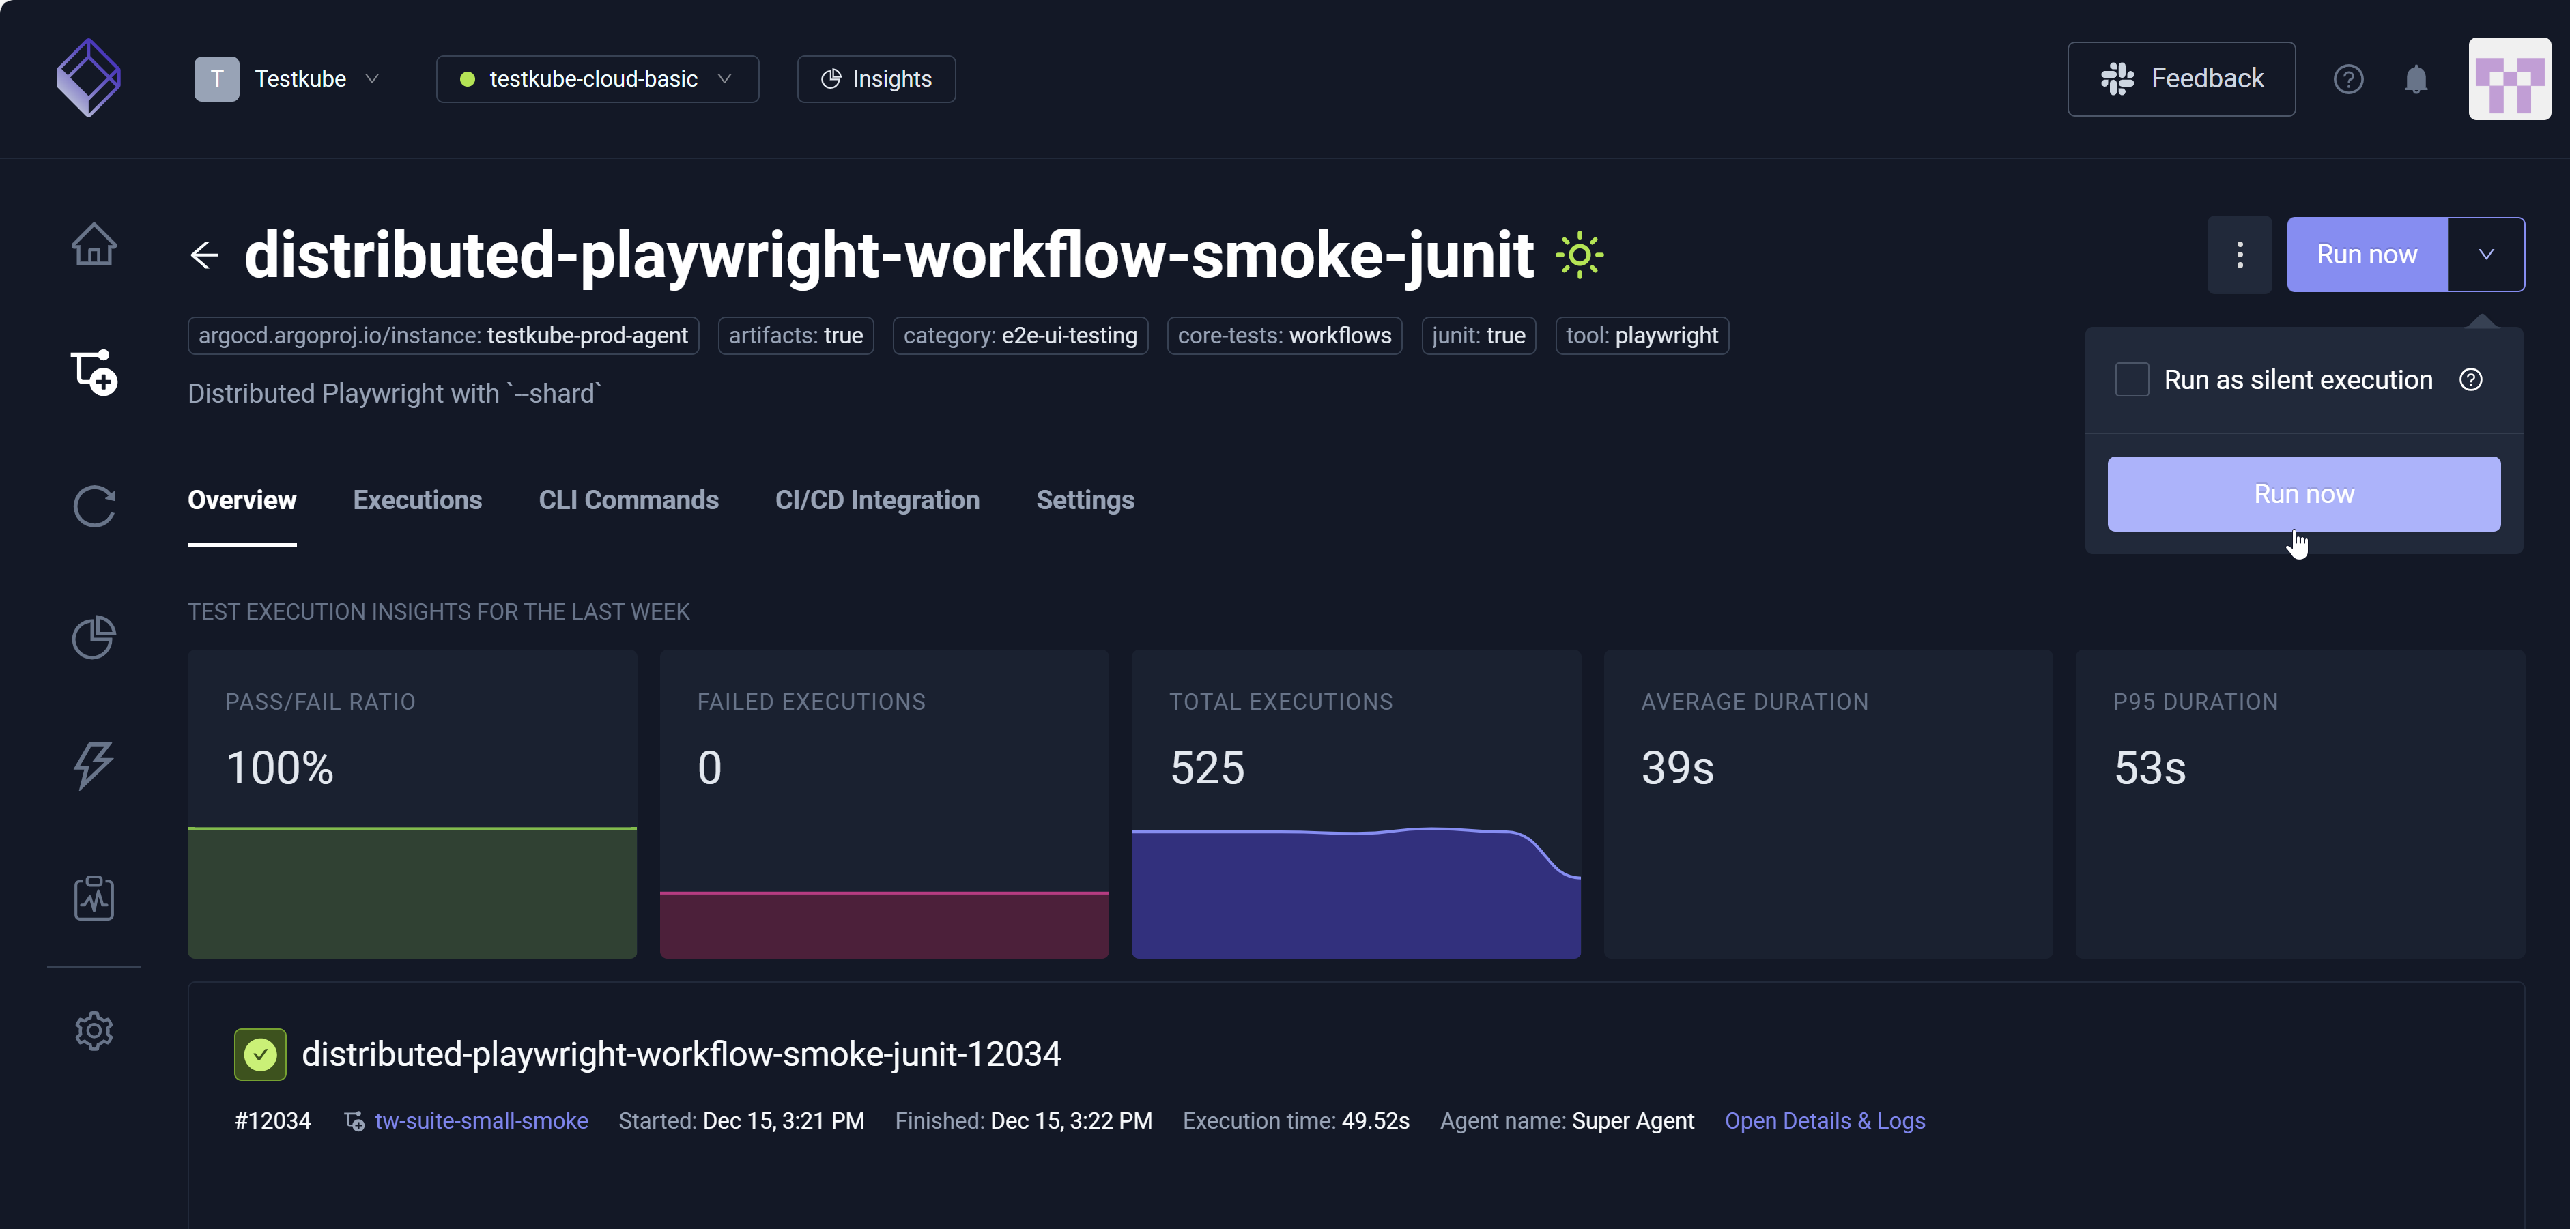Click the user avatar thumbnail
This screenshot has height=1229, width=2570.
pyautogui.click(x=2508, y=78)
